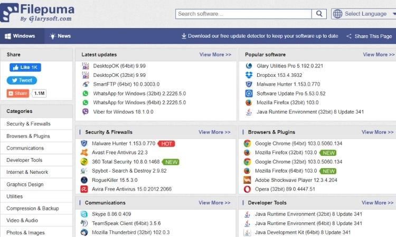Click the SmartFTP icon
396x237 pixels.
click(86, 84)
